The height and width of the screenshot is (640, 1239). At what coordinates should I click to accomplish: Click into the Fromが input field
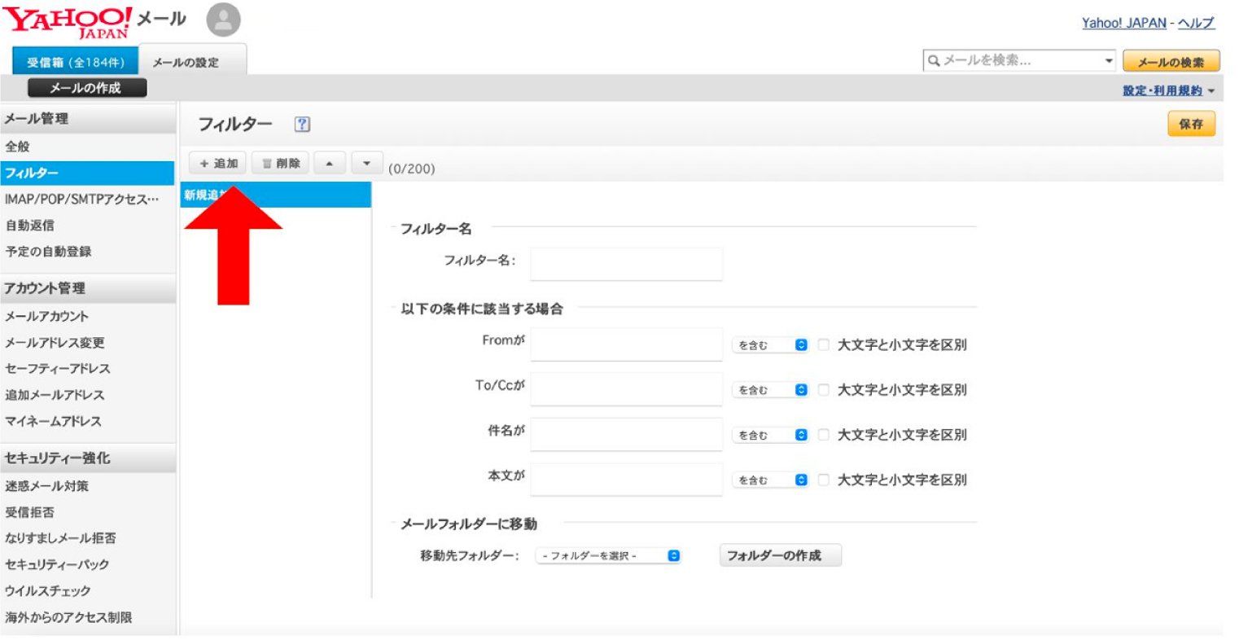click(x=626, y=344)
